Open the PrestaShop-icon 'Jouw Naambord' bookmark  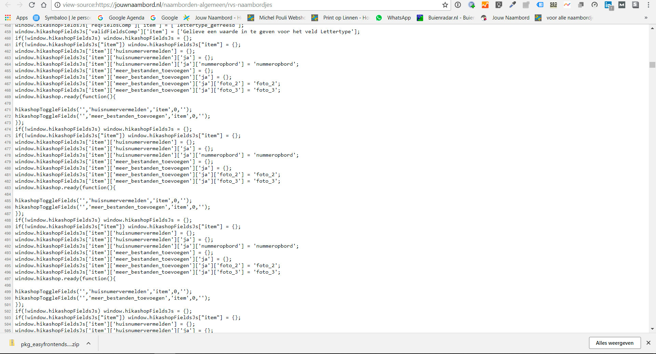pyautogui.click(x=505, y=18)
